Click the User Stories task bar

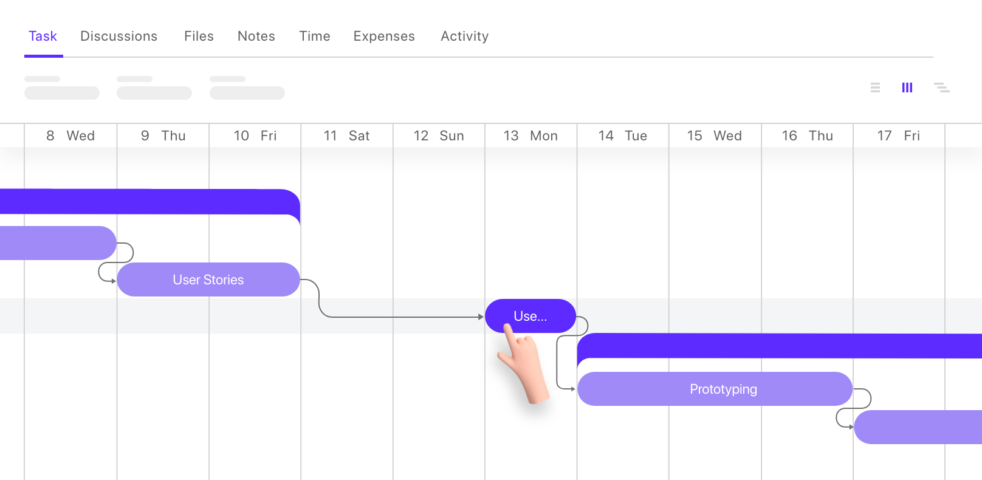coord(208,279)
